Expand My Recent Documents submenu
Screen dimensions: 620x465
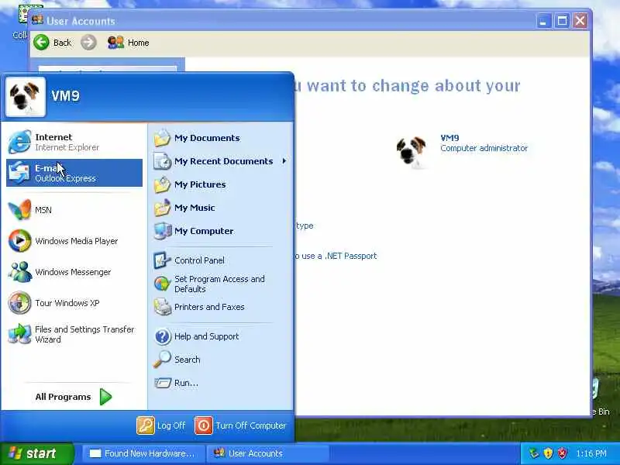[221, 161]
